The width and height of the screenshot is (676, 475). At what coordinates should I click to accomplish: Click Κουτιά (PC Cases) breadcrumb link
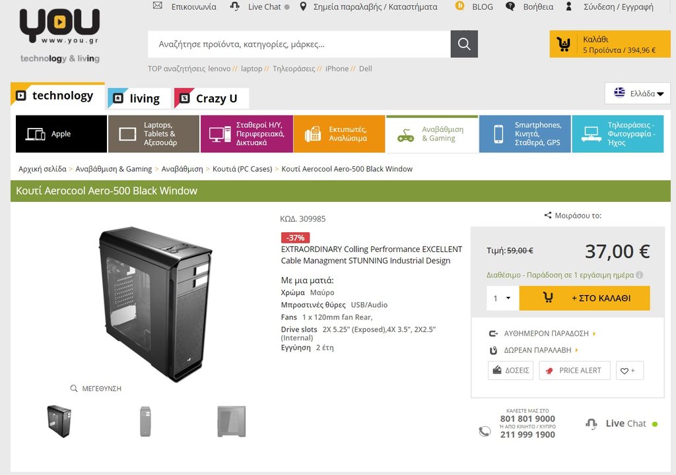pyautogui.click(x=242, y=169)
